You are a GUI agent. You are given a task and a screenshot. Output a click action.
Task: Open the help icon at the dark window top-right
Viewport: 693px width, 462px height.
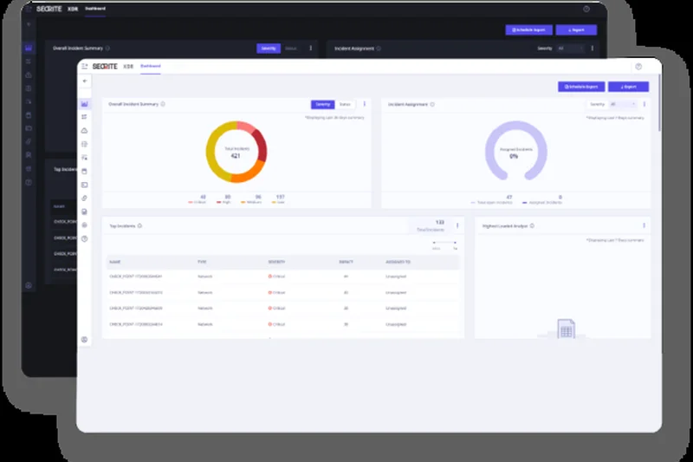point(586,9)
